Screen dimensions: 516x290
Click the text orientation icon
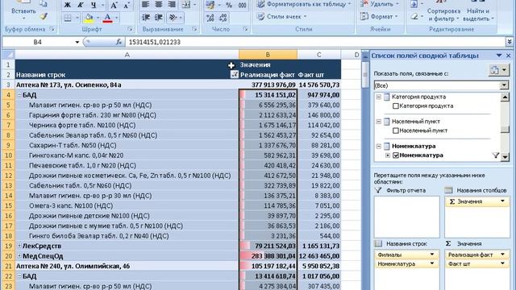[x=173, y=18]
